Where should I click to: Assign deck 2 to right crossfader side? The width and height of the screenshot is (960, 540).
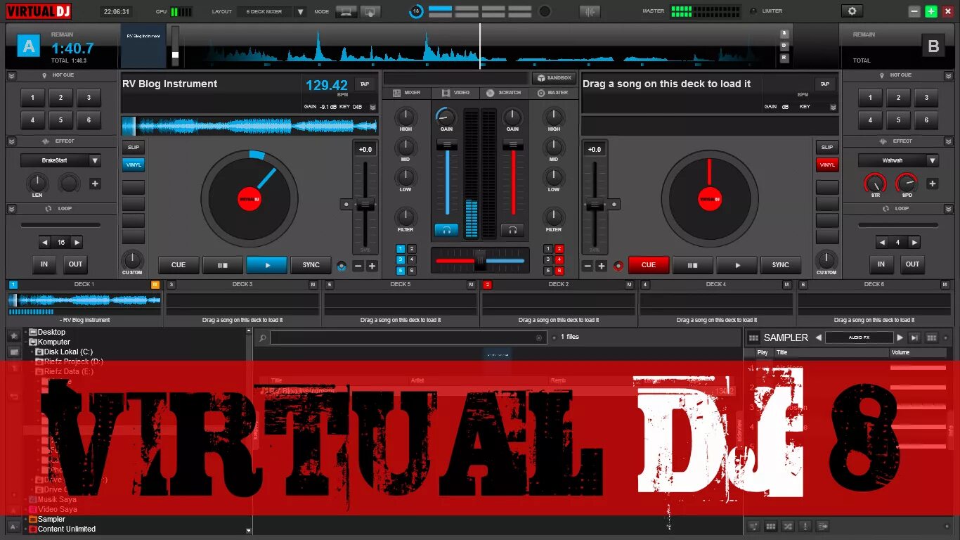559,249
